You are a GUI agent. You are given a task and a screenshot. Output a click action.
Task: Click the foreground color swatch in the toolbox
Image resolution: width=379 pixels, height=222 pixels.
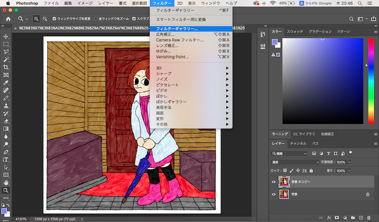pos(4,211)
